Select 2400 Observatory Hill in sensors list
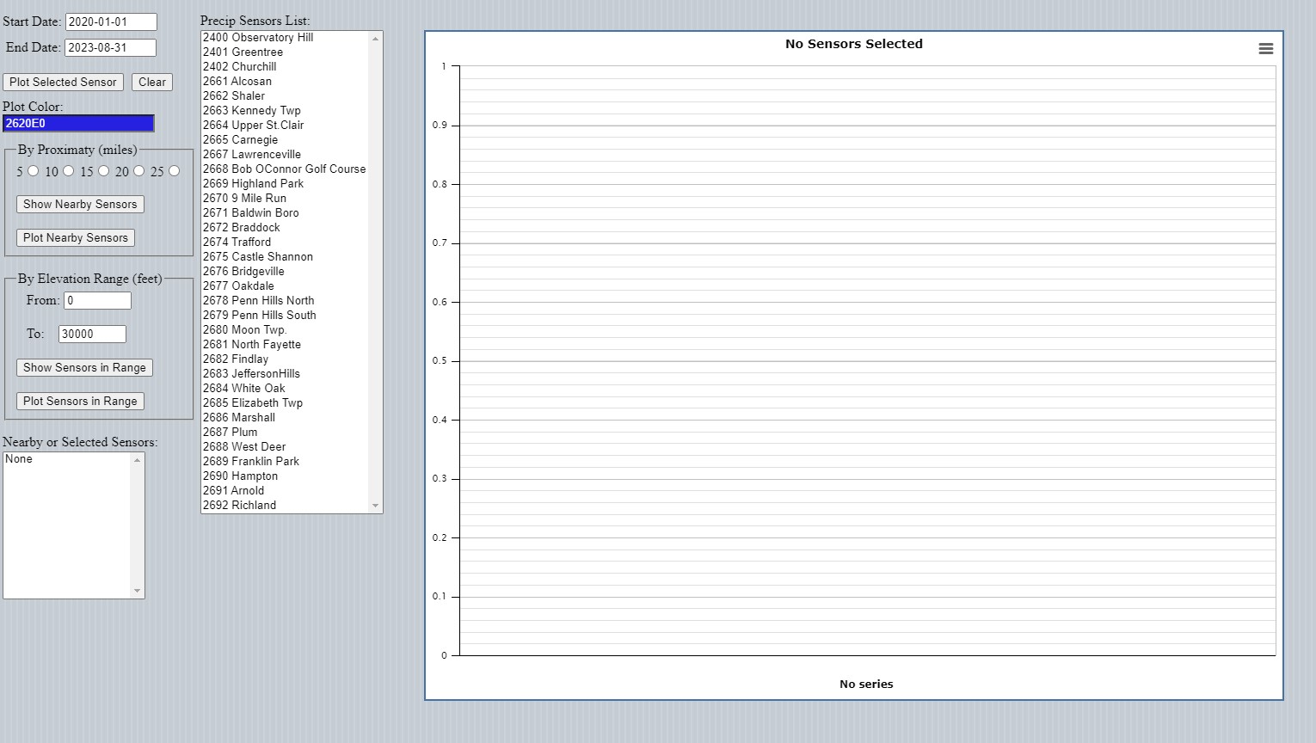The width and height of the screenshot is (1316, 743). pos(258,38)
